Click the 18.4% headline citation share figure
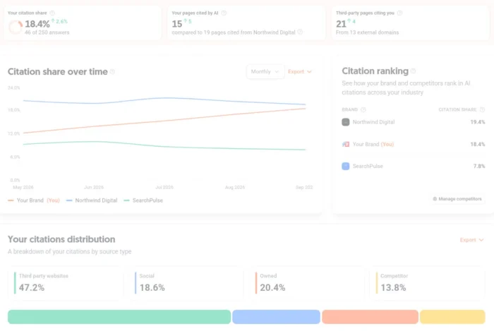Image resolution: width=494 pixels, height=331 pixels. click(37, 24)
